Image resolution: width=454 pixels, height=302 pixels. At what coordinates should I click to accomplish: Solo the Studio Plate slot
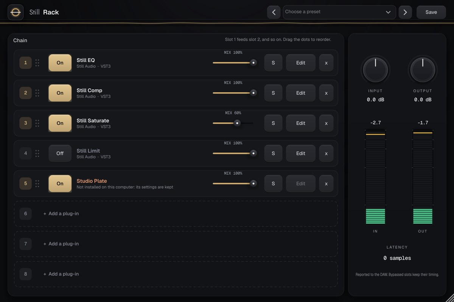tap(273, 183)
